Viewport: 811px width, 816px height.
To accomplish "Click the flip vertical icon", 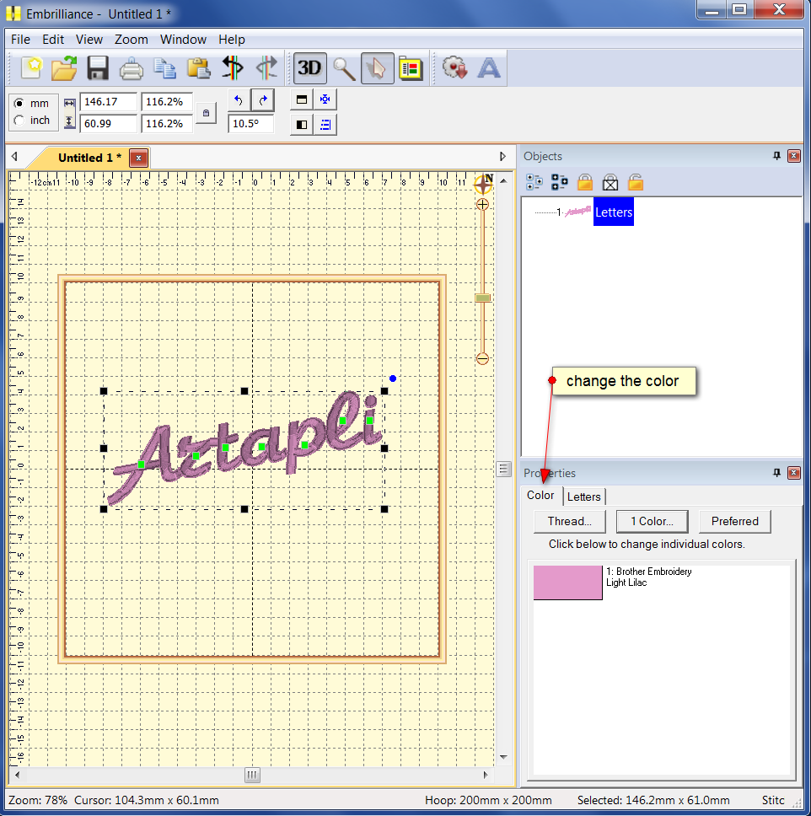I will [302, 99].
